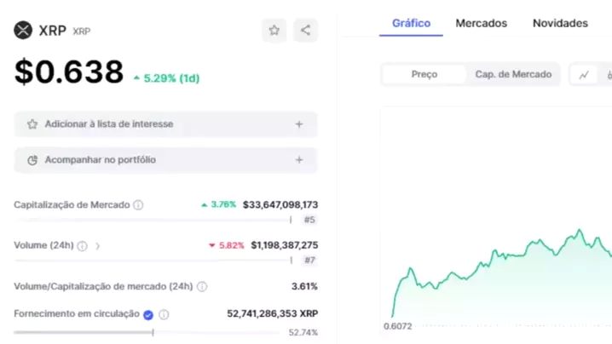Click the share icon at top
612x344 pixels.
[x=305, y=31]
